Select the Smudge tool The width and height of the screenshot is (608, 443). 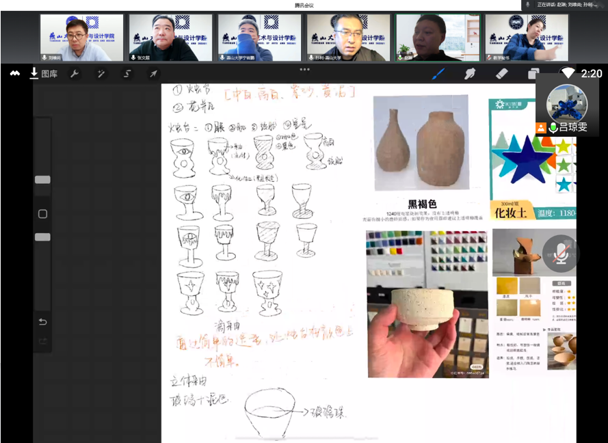pos(470,73)
